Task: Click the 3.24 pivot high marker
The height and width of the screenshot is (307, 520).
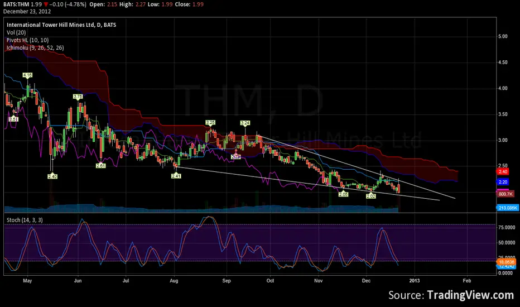Action: point(245,123)
